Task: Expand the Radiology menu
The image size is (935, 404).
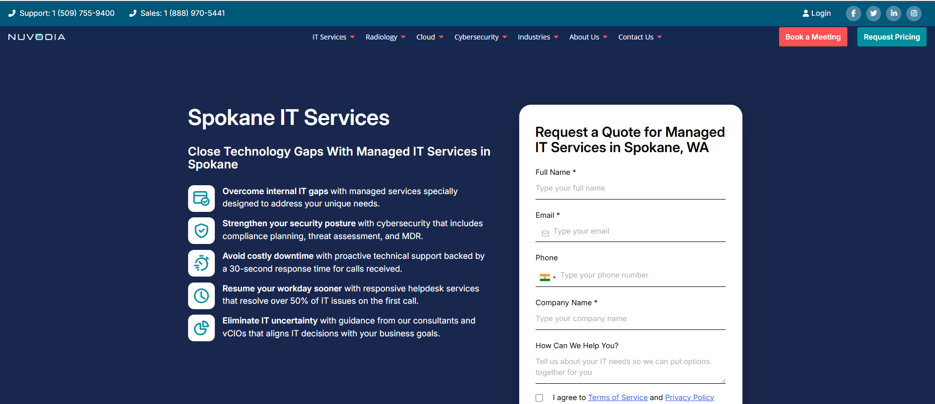Action: [386, 37]
